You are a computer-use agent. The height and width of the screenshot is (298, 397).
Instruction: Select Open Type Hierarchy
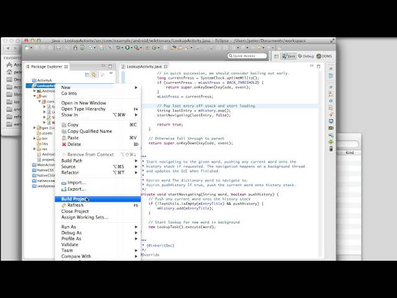coord(98,109)
